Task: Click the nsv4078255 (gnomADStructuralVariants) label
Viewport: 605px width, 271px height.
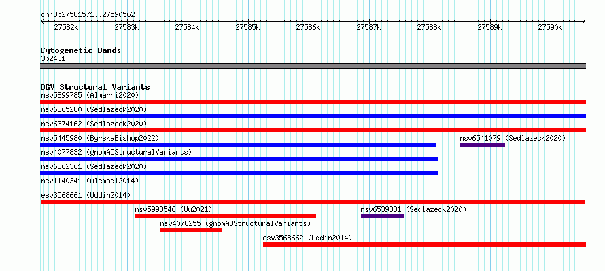Action: point(235,223)
